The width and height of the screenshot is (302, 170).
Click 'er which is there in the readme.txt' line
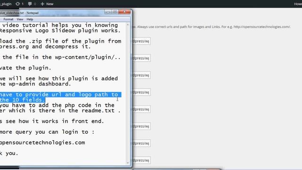point(60,110)
